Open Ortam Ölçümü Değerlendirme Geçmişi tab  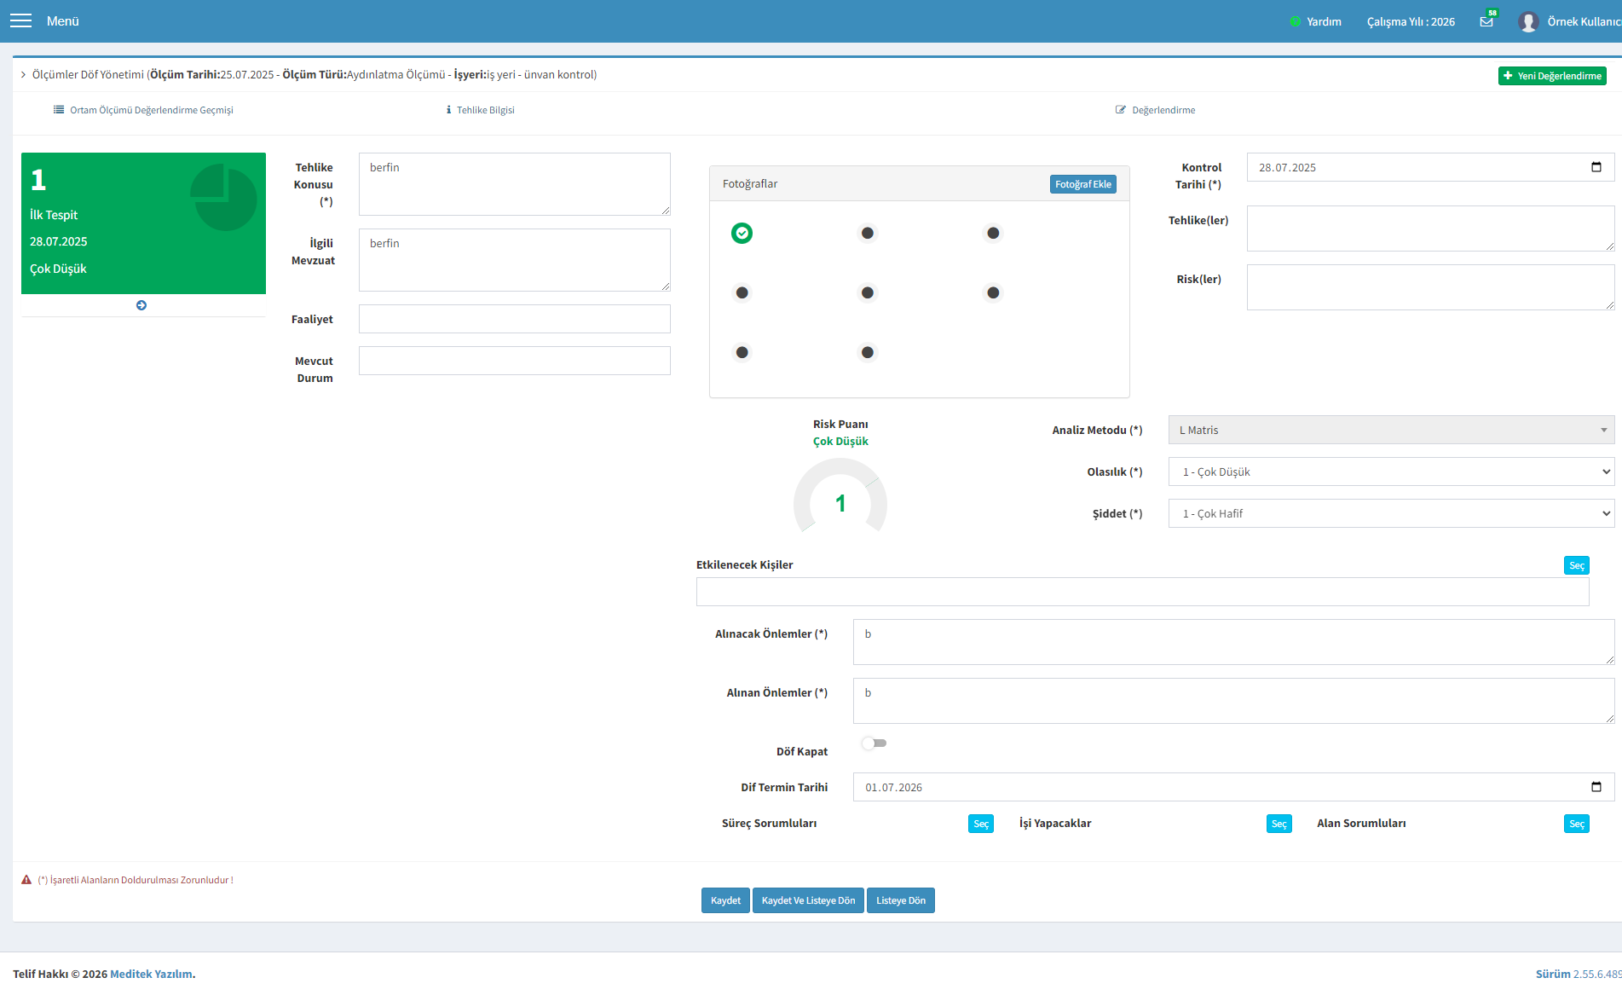(143, 110)
